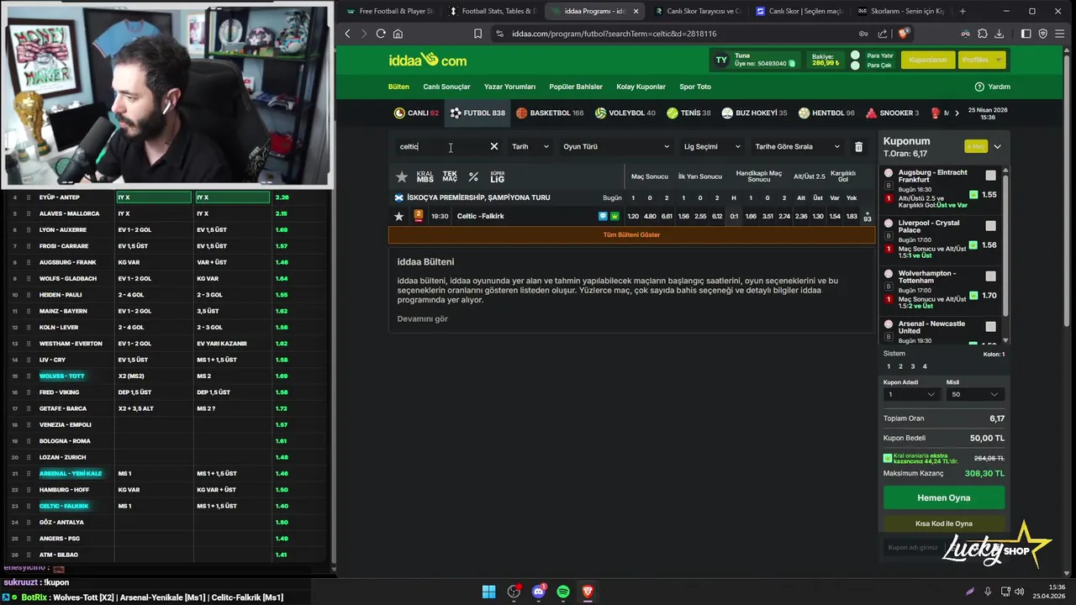Viewport: 1076px width, 605px height.
Task: Toggle the favorites star filter in header
Action: click(402, 176)
